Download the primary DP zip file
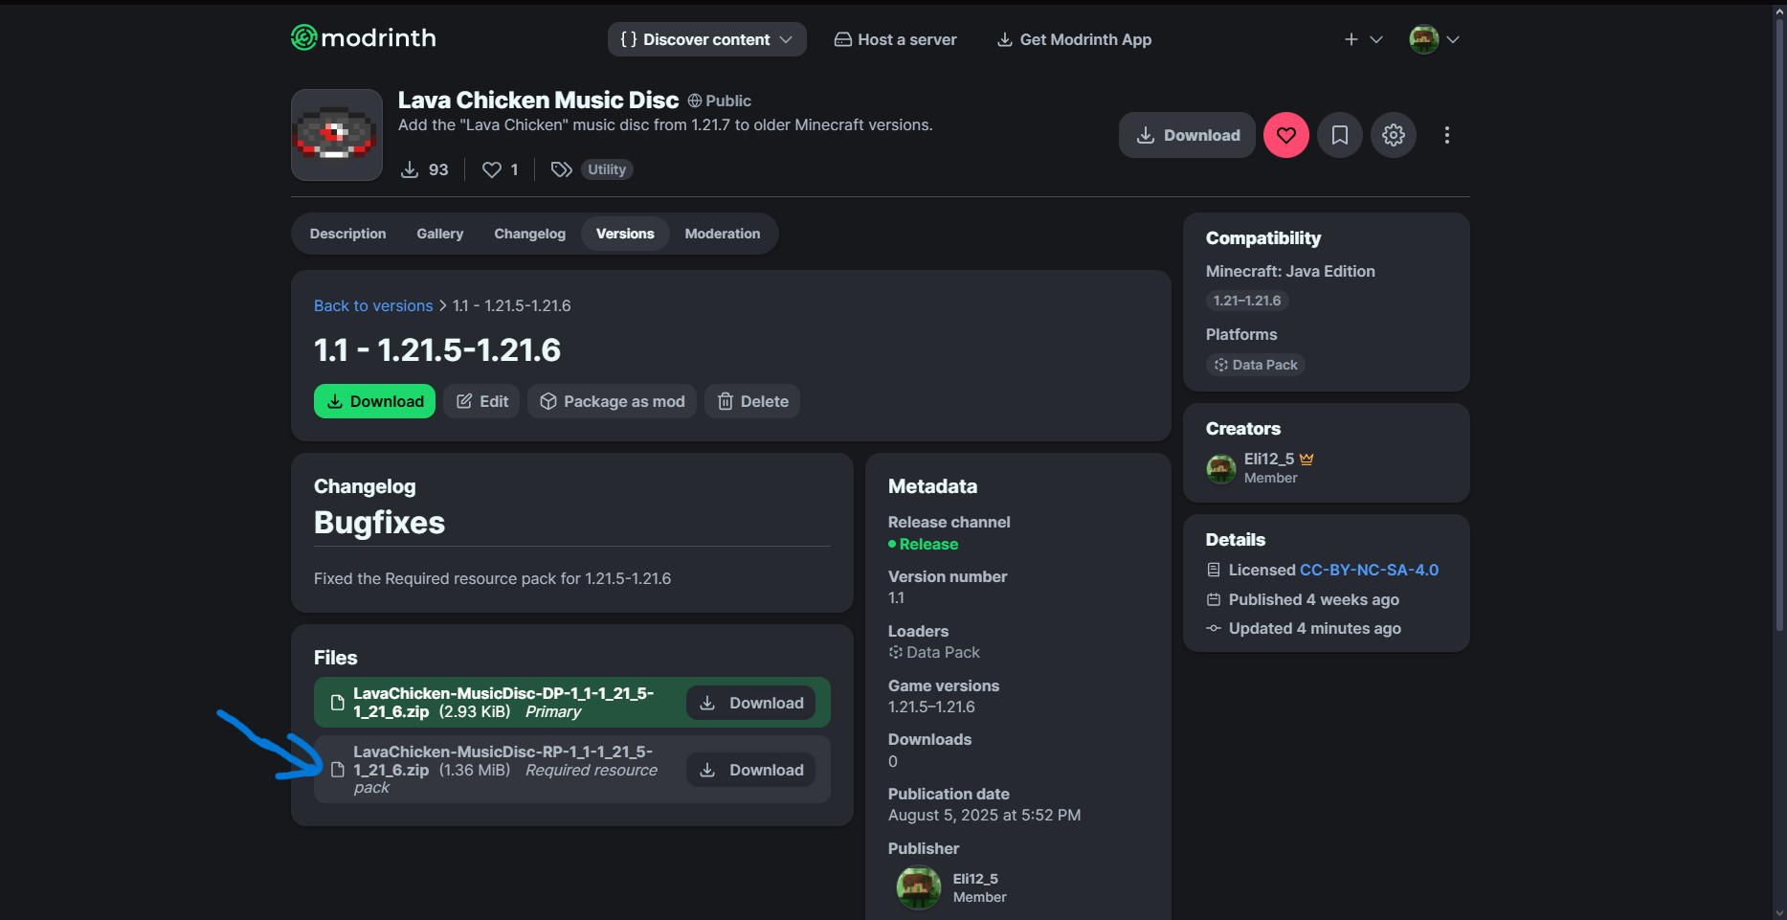Screen dimensions: 1787x920 pos(750,703)
